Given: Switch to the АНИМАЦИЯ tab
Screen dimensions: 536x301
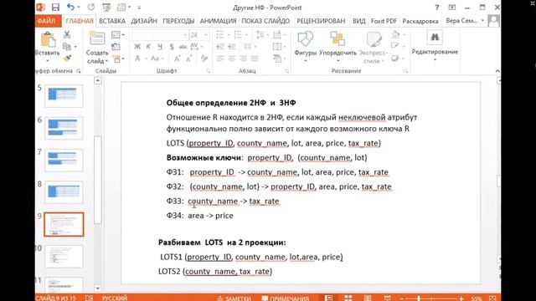Looking at the screenshot, I should (218, 21).
